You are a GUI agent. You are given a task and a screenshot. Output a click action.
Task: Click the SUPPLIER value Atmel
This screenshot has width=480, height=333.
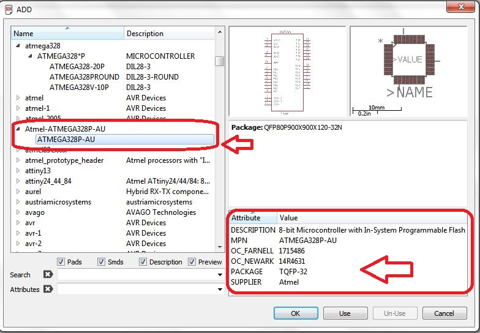[x=289, y=282]
